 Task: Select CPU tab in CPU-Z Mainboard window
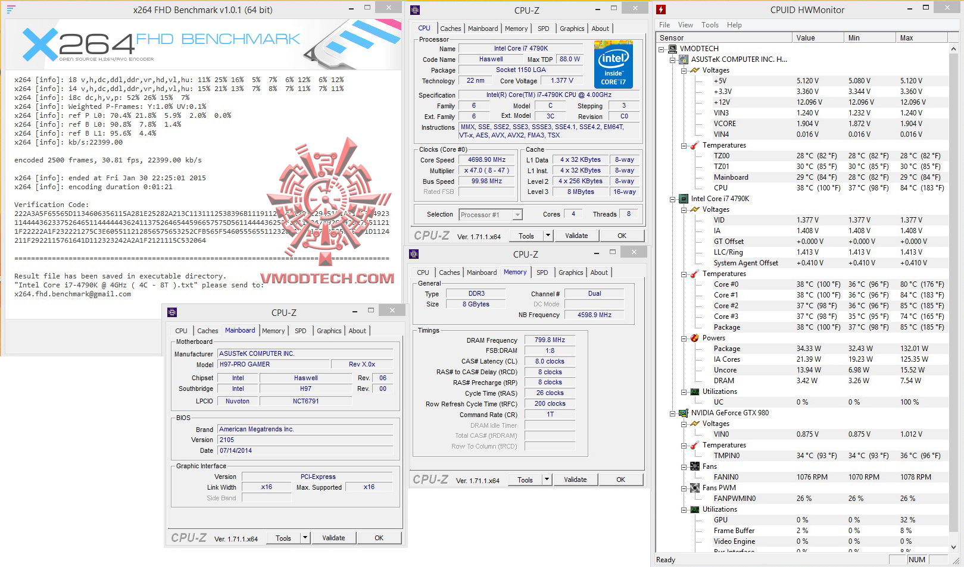181,331
